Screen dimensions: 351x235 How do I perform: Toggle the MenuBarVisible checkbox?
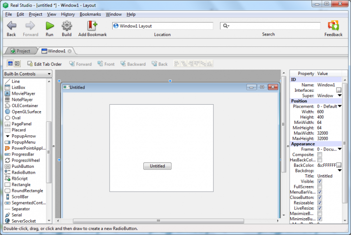coord(320,192)
